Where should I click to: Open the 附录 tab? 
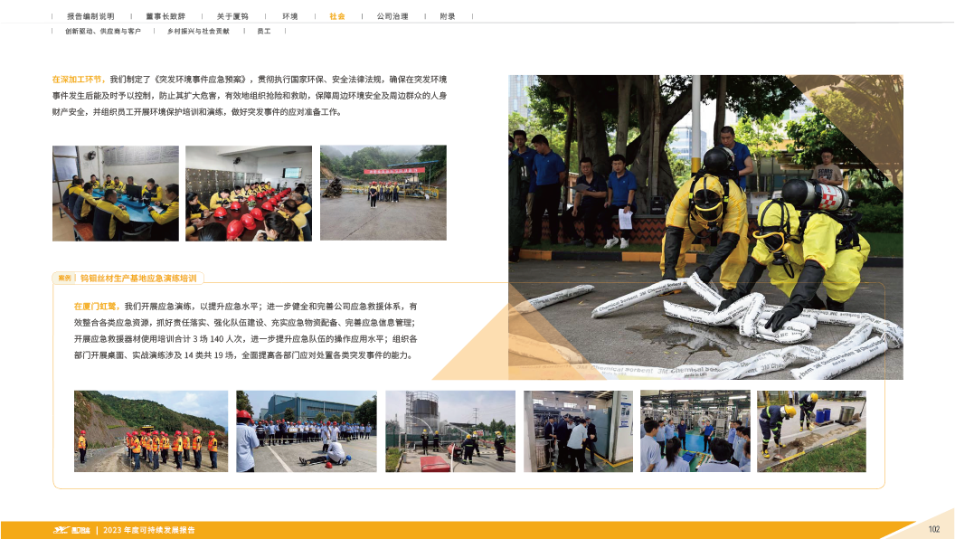point(447,16)
